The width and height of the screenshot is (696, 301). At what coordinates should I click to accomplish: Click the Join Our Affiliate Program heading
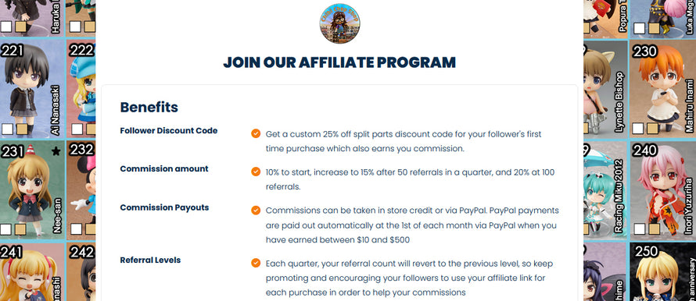click(x=339, y=62)
